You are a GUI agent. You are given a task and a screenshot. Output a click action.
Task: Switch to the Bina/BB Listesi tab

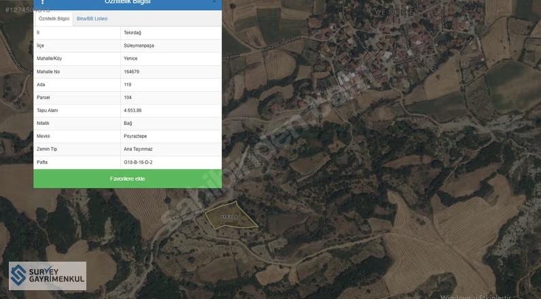(92, 18)
